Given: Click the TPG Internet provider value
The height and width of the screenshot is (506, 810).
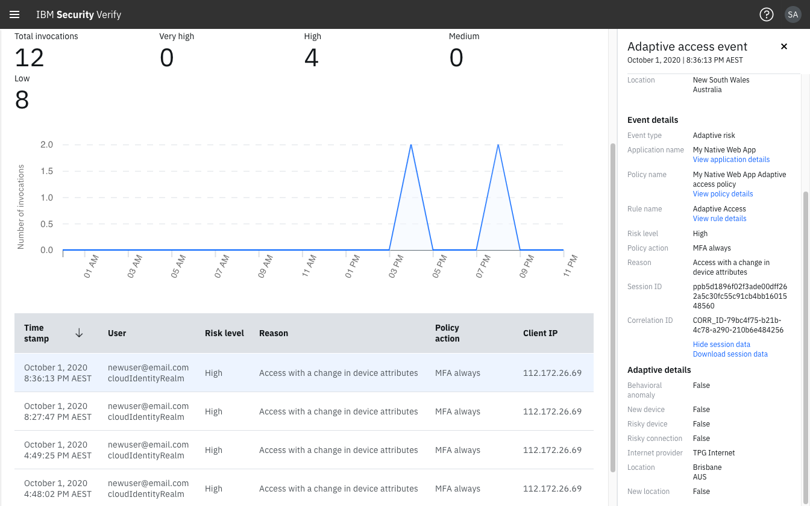Looking at the screenshot, I should 714,453.
